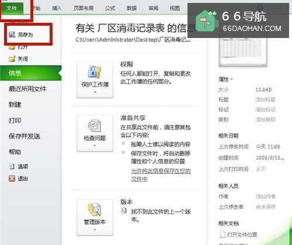Click the Check for Issues (检查问题) icon
The height and width of the screenshot is (245, 292).
pos(95,126)
